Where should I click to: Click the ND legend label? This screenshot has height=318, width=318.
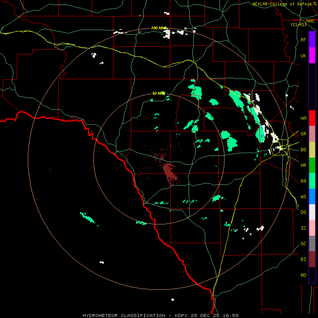coord(303,275)
